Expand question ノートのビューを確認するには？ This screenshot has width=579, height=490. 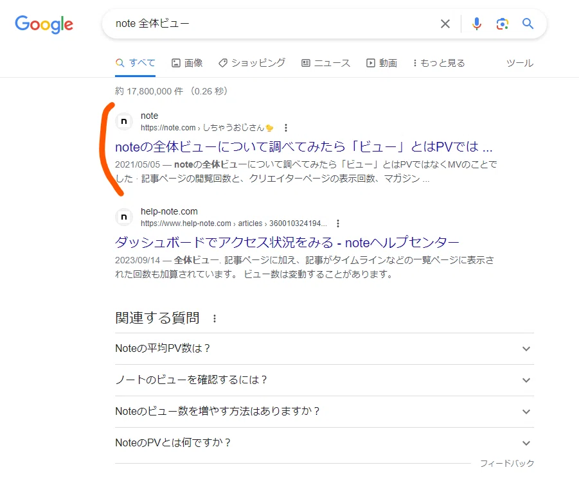(325, 380)
